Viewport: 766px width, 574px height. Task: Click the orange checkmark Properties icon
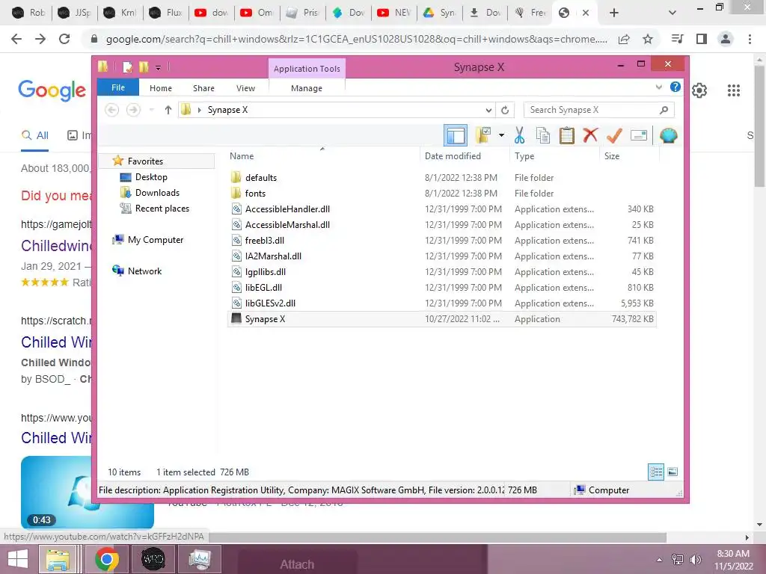click(x=614, y=135)
